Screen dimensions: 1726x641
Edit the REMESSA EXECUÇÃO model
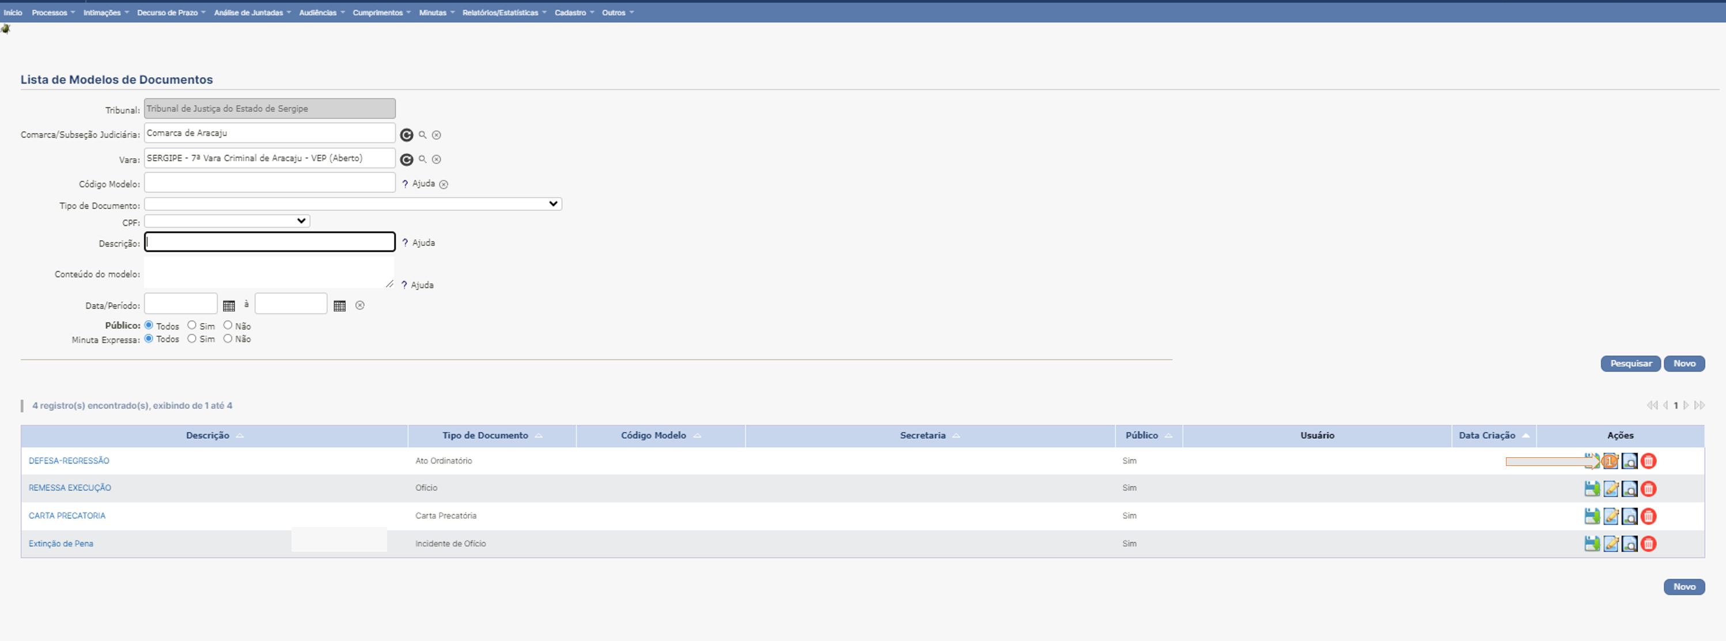tap(1611, 489)
